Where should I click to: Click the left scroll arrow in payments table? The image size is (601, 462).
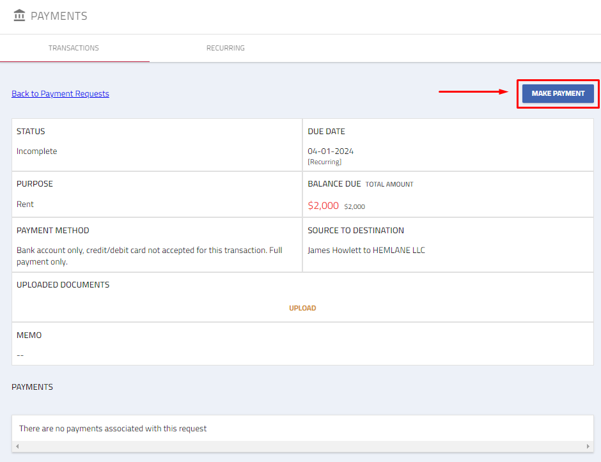coord(17,446)
